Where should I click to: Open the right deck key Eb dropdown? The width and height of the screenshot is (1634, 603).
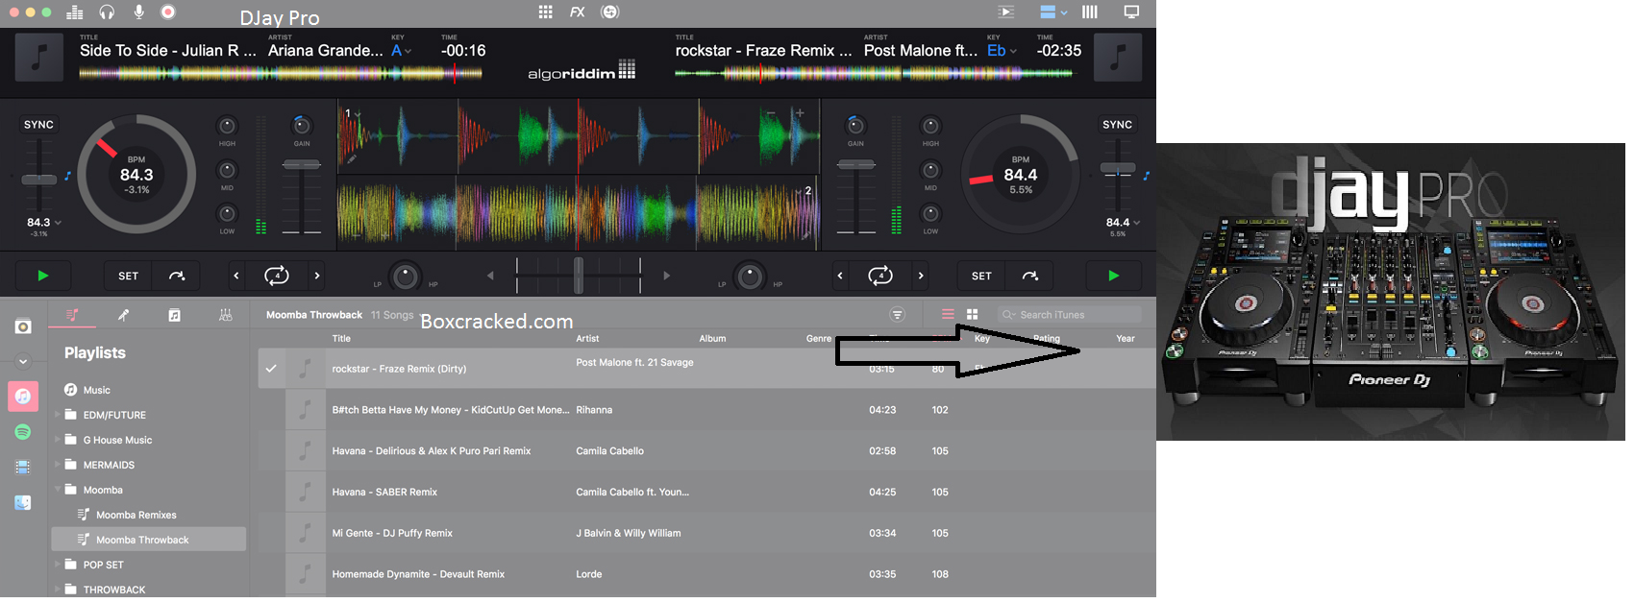pyautogui.click(x=1002, y=51)
